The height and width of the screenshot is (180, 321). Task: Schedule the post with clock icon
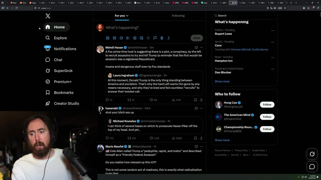141,38
